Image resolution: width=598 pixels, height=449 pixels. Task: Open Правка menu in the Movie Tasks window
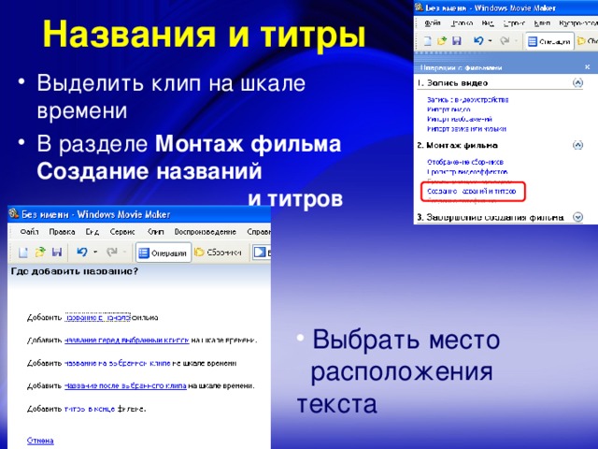point(462,23)
